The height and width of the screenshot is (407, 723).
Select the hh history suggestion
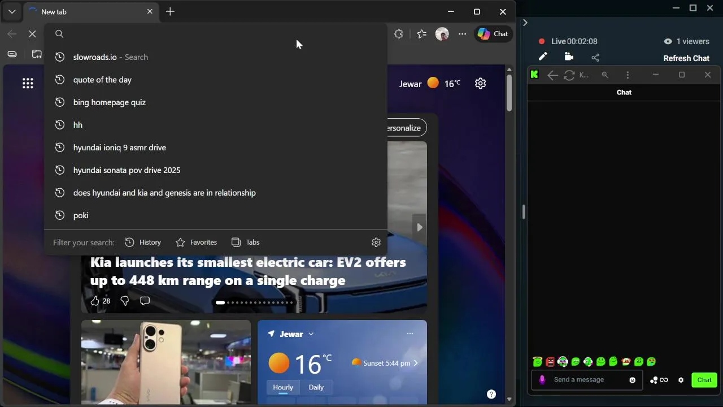[x=216, y=125]
